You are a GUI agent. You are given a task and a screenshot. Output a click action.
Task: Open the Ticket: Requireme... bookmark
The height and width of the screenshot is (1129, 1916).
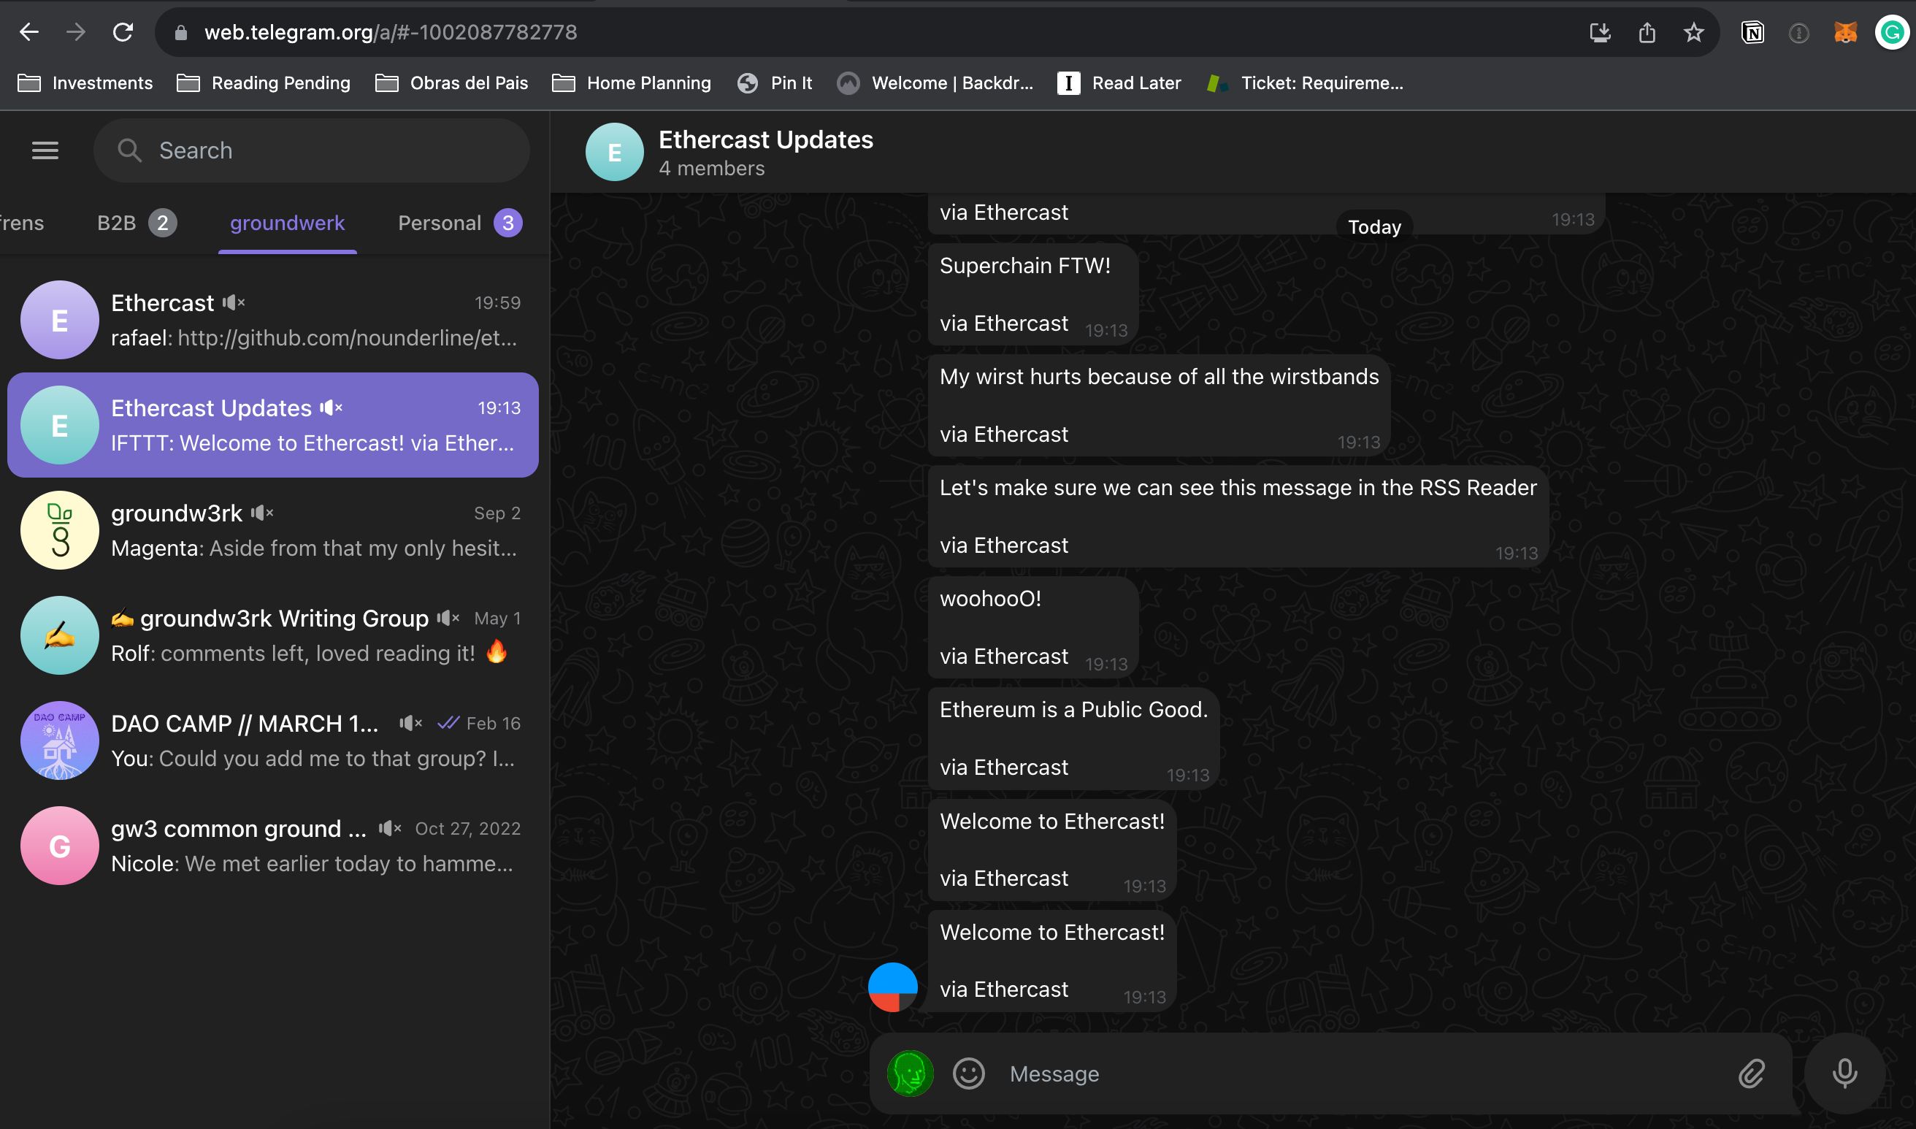click(x=1304, y=83)
